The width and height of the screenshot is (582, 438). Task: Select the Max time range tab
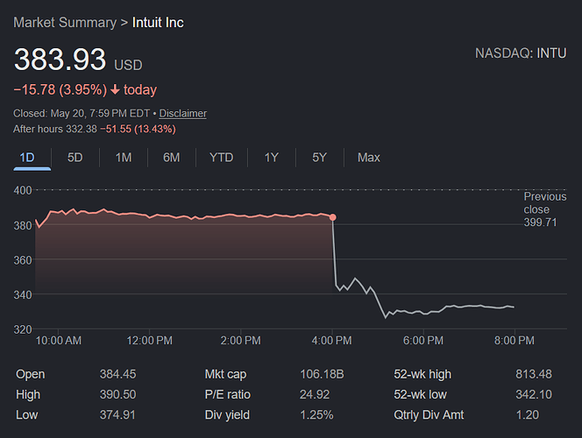click(369, 158)
